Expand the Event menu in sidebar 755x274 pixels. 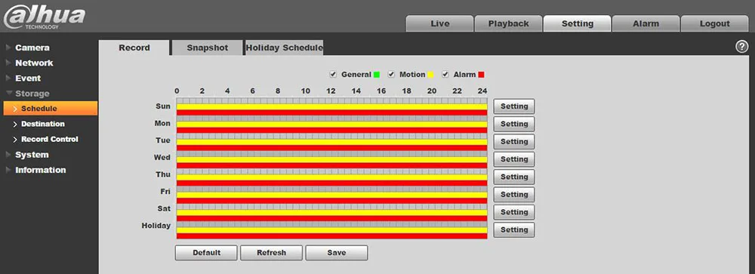tap(28, 79)
